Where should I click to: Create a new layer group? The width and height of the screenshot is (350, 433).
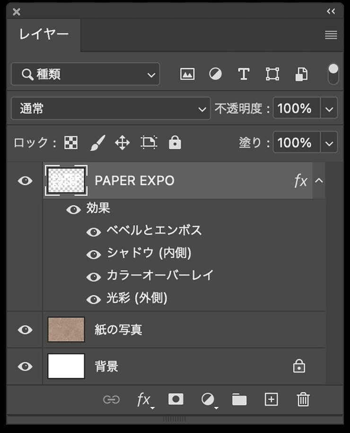[x=239, y=399]
